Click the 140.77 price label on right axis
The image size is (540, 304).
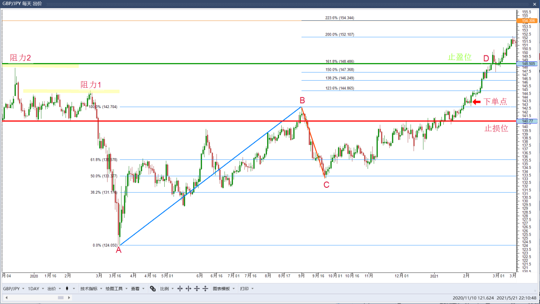coord(526,121)
